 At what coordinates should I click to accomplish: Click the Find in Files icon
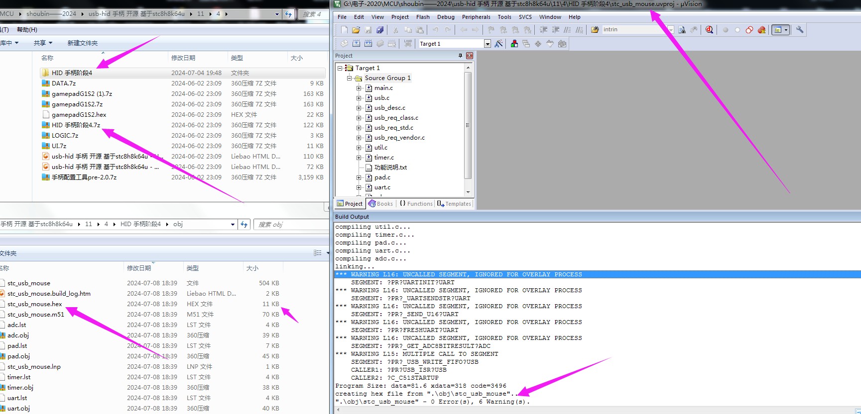(x=682, y=30)
